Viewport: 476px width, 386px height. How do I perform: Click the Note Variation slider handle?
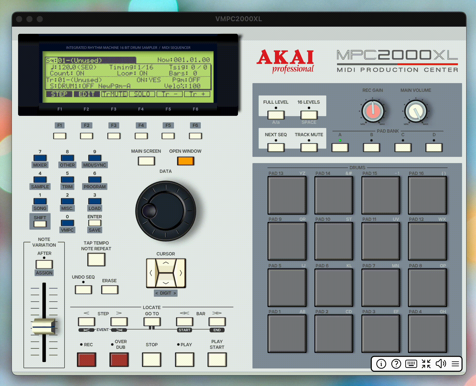[44, 327]
